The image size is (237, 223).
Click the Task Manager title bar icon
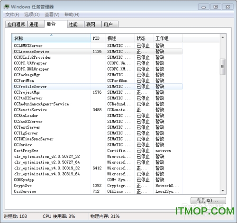click(x=7, y=7)
